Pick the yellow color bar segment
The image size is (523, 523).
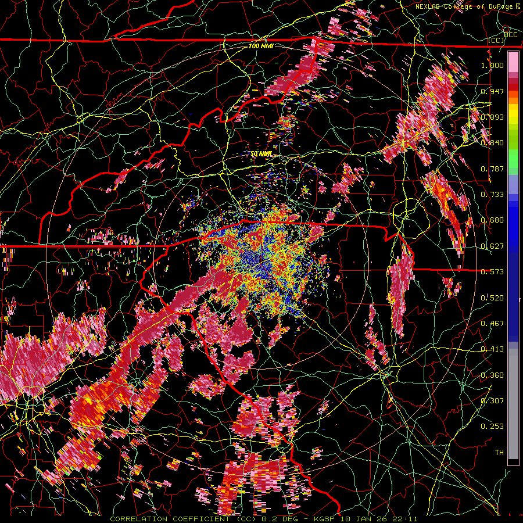[x=513, y=114]
